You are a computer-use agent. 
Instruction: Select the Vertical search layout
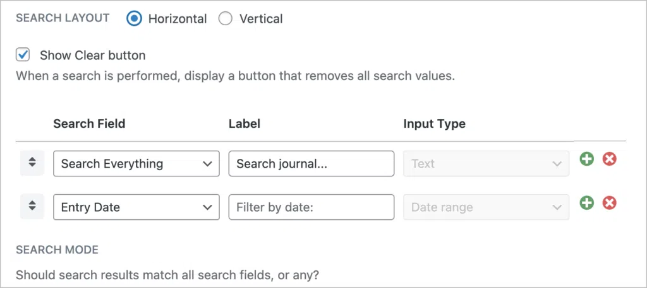tap(226, 18)
